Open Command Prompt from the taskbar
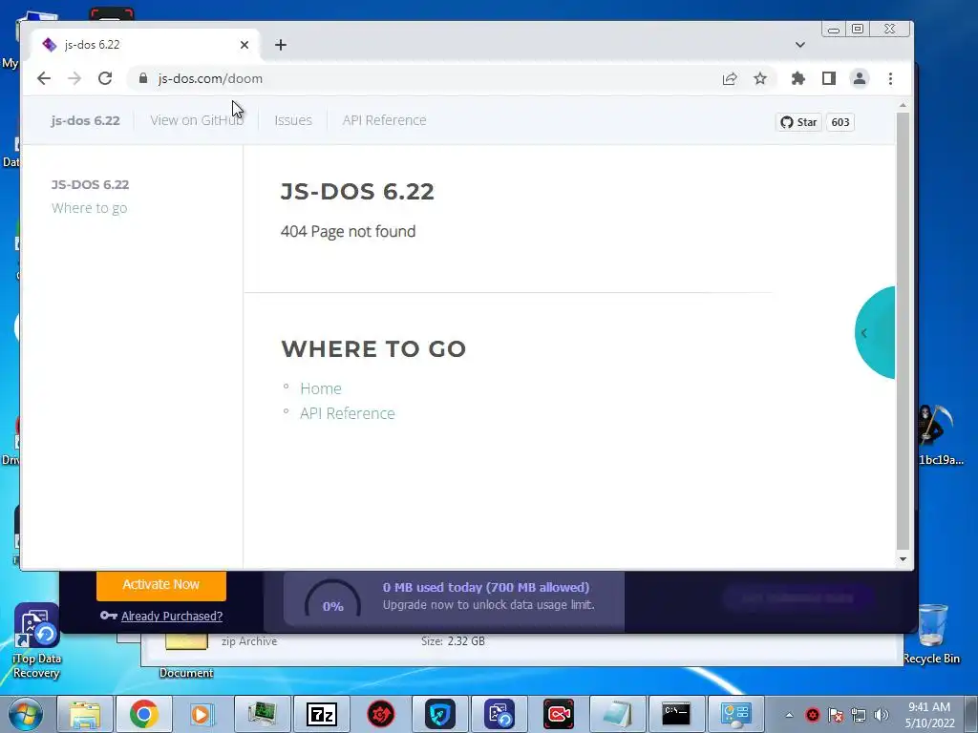The height and width of the screenshot is (733, 978). click(677, 714)
